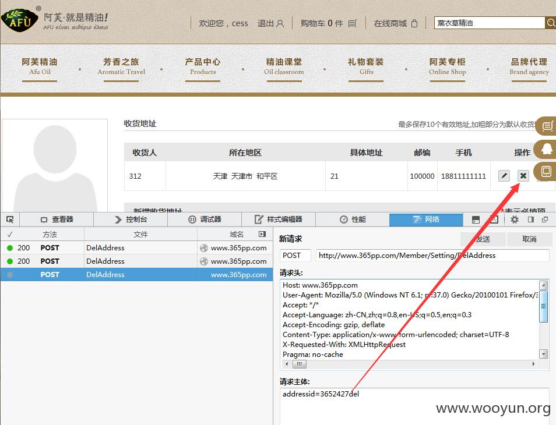
Task: Click the online mall bag icon
Action: [x=414, y=23]
